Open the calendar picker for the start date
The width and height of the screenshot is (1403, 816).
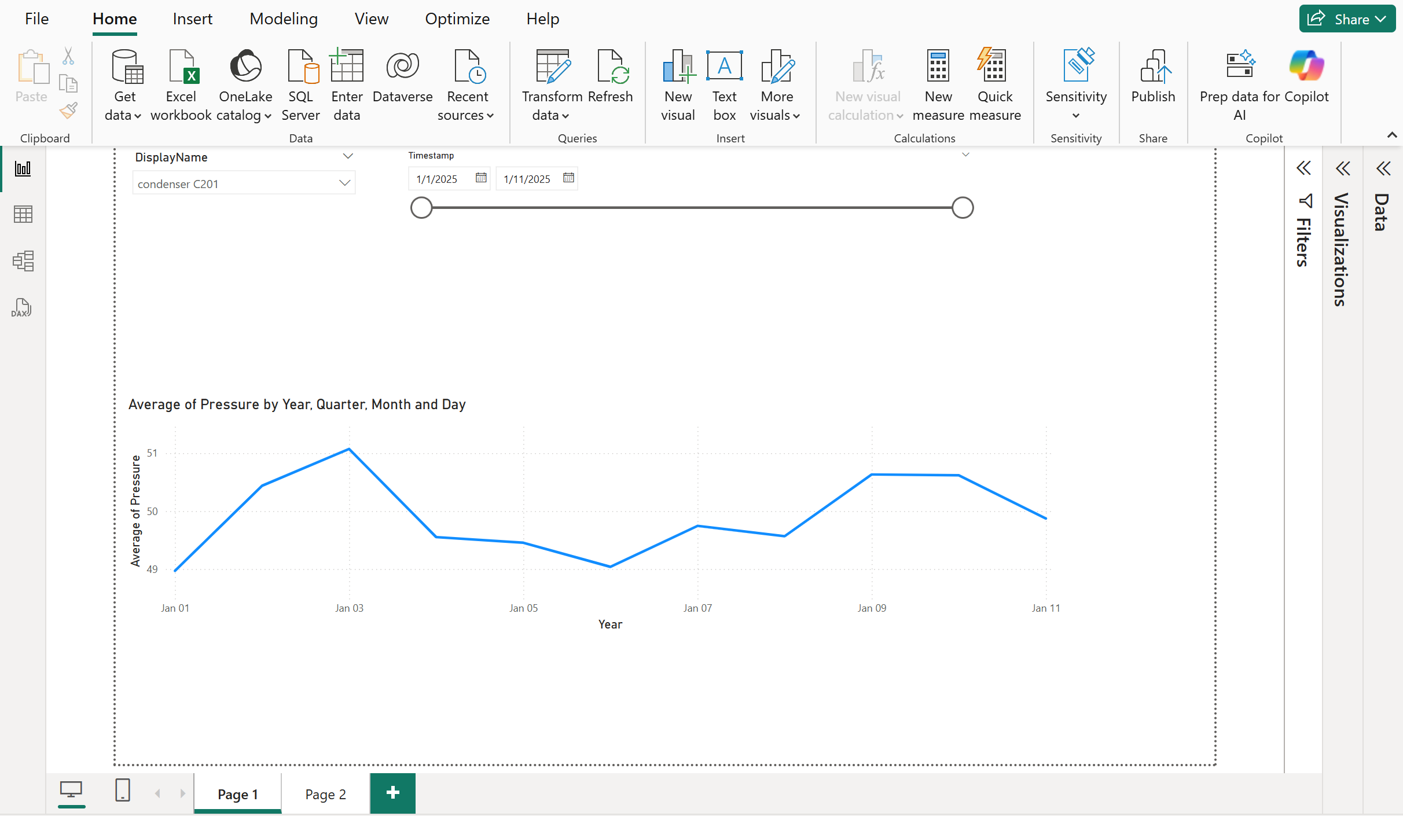pyautogui.click(x=480, y=178)
